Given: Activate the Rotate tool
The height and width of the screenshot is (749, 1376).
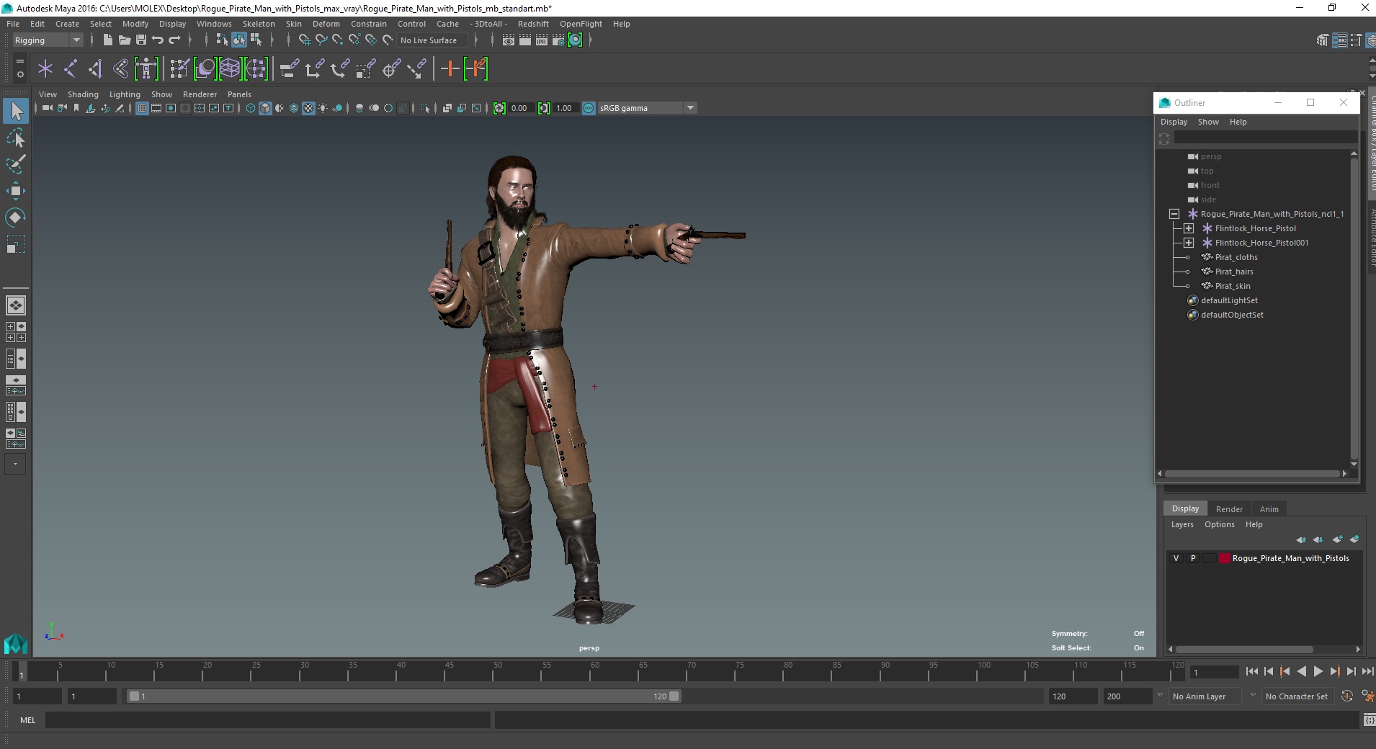Looking at the screenshot, I should [16, 217].
